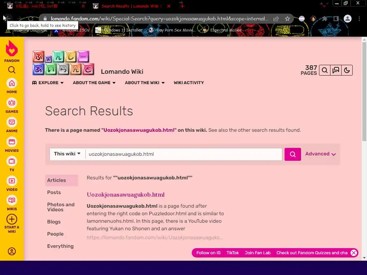Open the Espectral McGee bookmark
The image size is (367, 275).
222,30
